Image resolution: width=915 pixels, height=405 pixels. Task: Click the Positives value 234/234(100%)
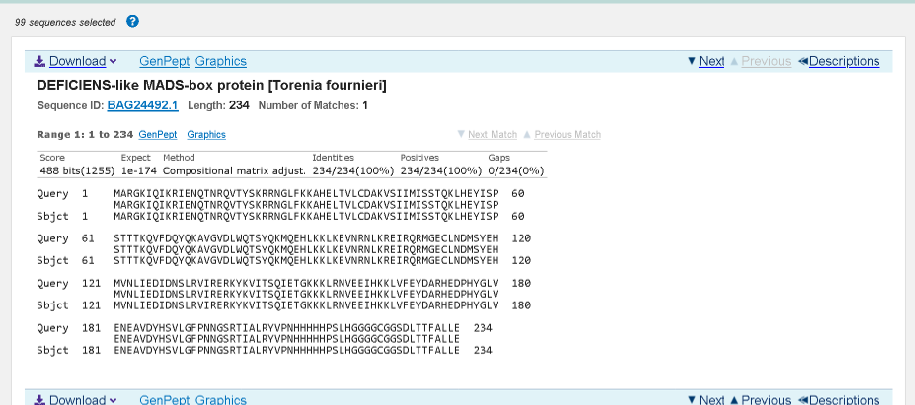pyautogui.click(x=441, y=171)
